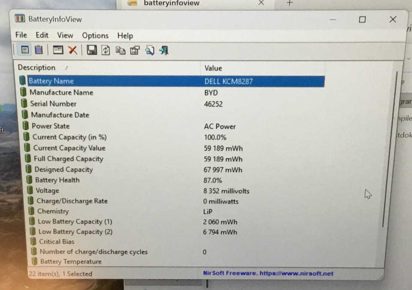Image resolution: width=412 pixels, height=290 pixels.
Task: Click the LiP chemistry value
Action: (x=208, y=212)
